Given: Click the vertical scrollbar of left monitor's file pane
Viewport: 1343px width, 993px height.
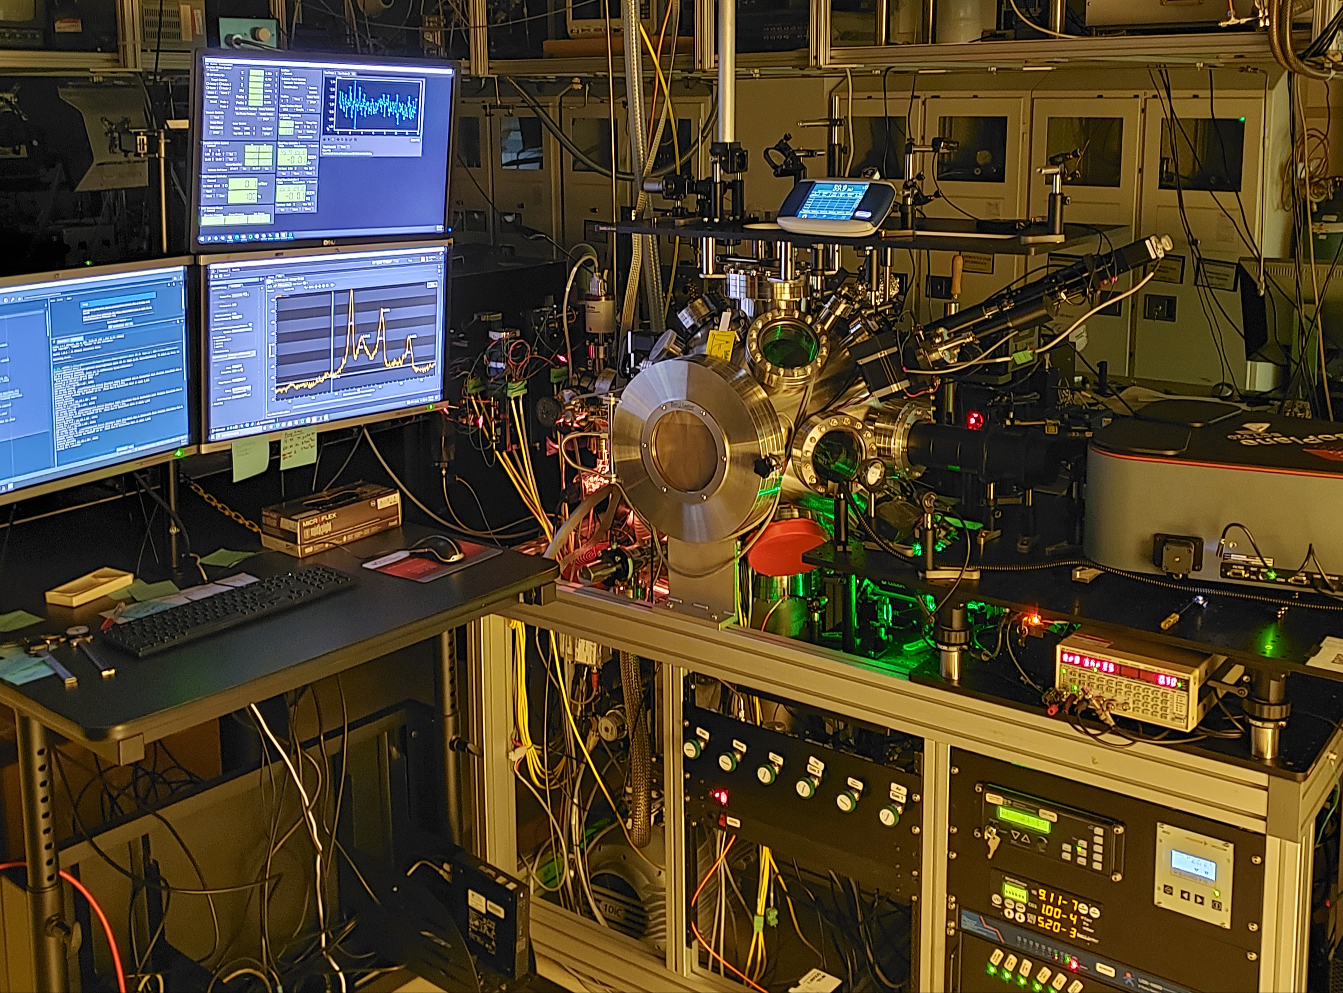Looking at the screenshot, I should point(48,324).
